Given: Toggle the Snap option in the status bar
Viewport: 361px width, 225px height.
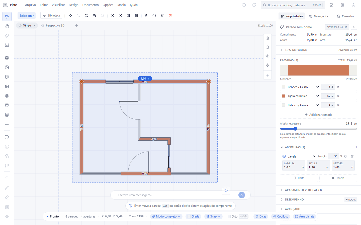Looking at the screenshot, I should (x=213, y=216).
